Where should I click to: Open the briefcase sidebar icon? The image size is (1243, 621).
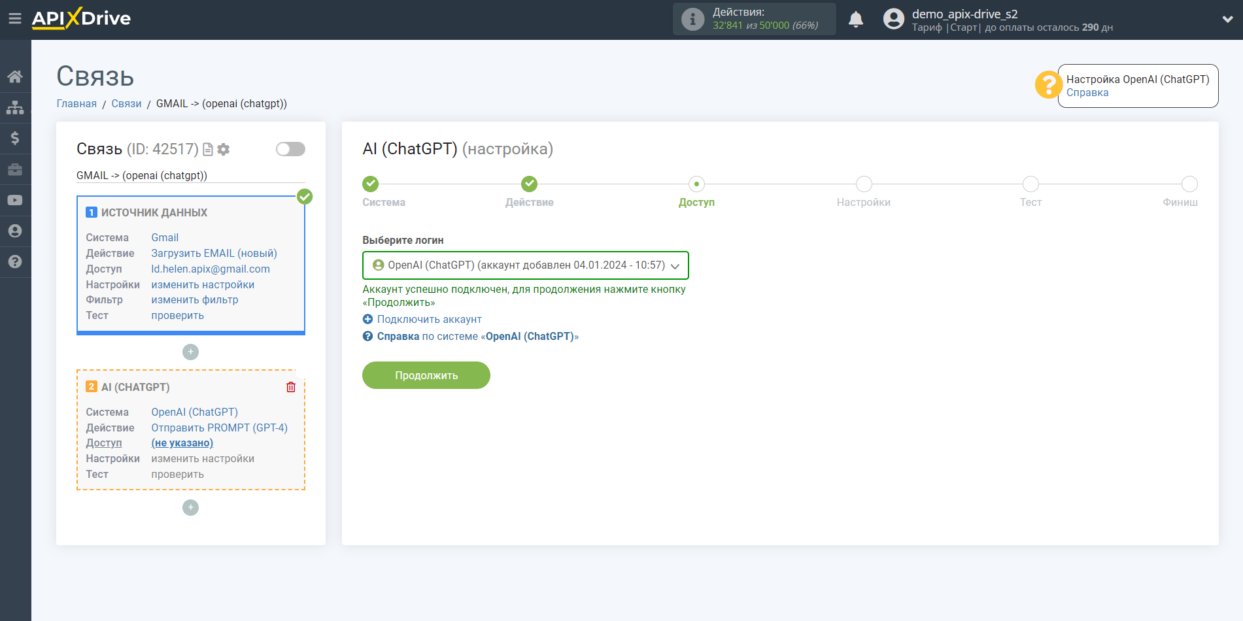[x=15, y=169]
